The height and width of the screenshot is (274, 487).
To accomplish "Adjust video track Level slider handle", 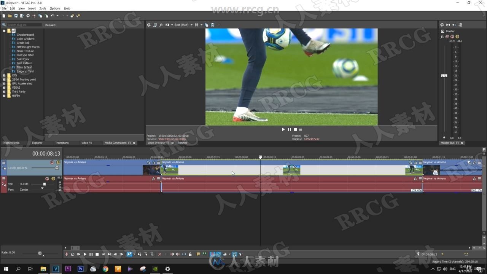I will tap(57, 168).
